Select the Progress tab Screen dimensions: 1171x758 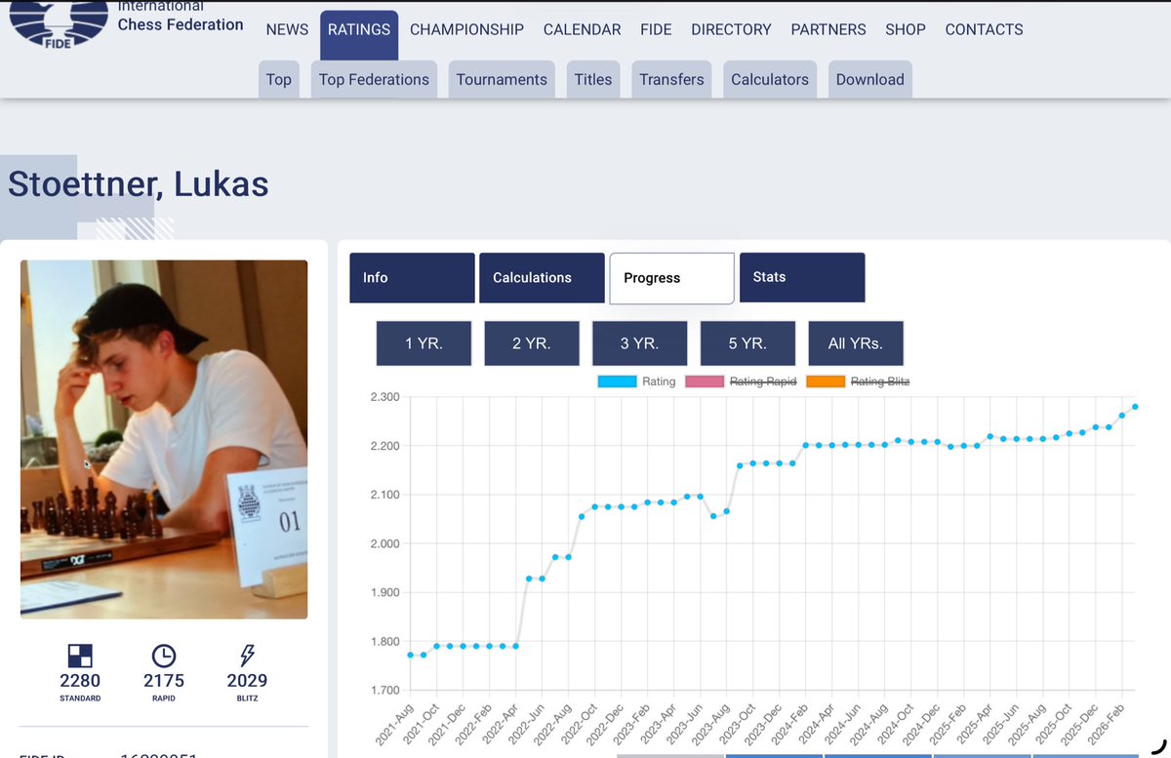[x=671, y=278]
